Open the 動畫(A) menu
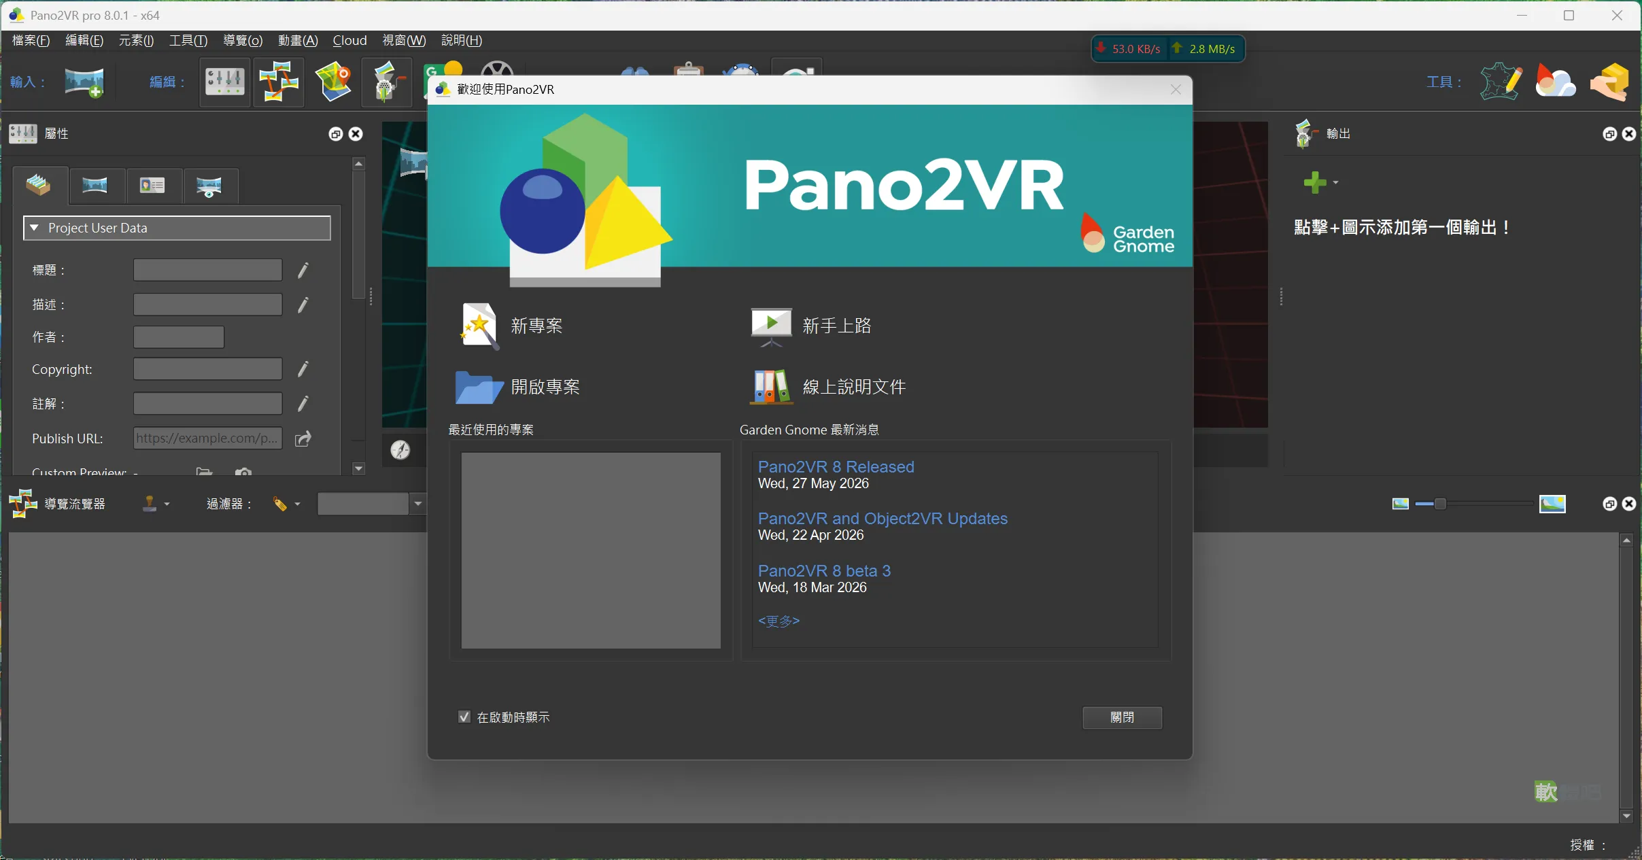1642x860 pixels. [x=298, y=40]
